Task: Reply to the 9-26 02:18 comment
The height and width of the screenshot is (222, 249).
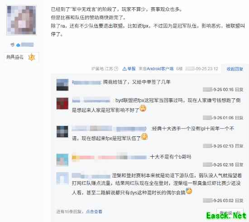Action: click(239, 164)
